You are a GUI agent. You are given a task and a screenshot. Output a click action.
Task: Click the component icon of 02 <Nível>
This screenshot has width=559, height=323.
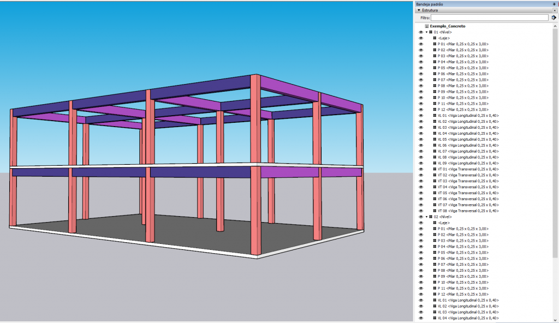point(431,217)
